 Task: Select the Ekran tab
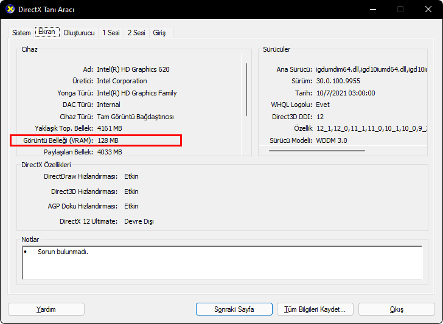point(47,32)
